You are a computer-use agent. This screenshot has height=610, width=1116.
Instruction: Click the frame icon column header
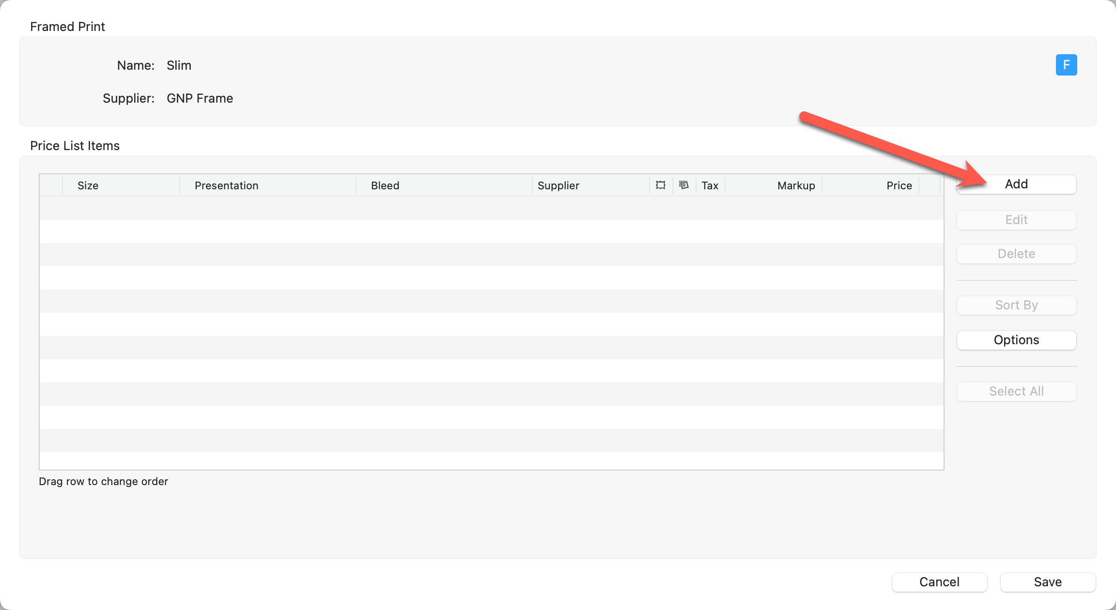click(661, 185)
